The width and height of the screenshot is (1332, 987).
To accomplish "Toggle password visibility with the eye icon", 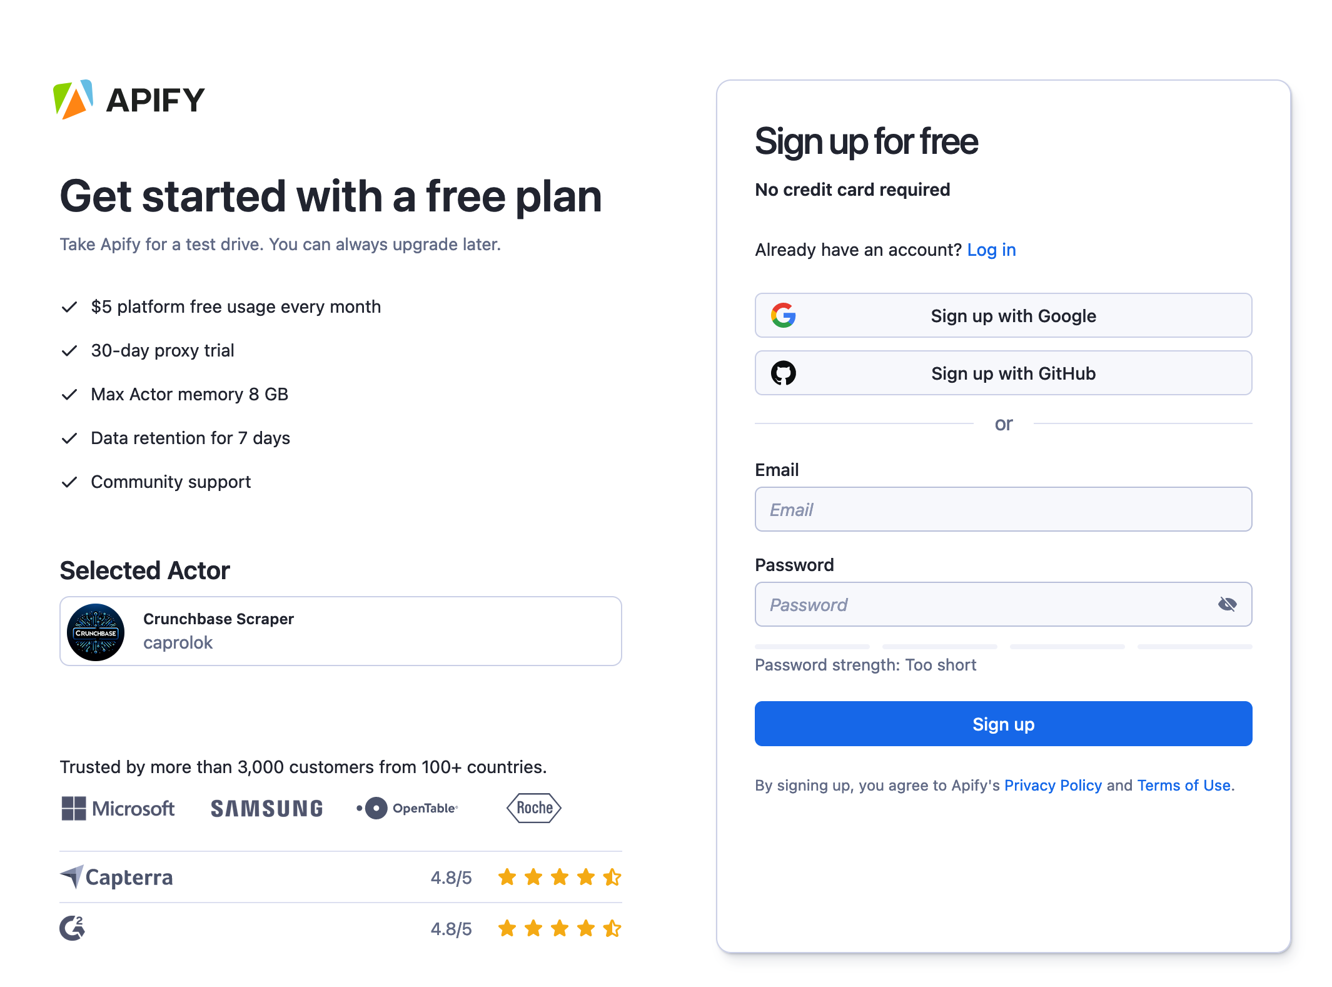I will coord(1228,604).
